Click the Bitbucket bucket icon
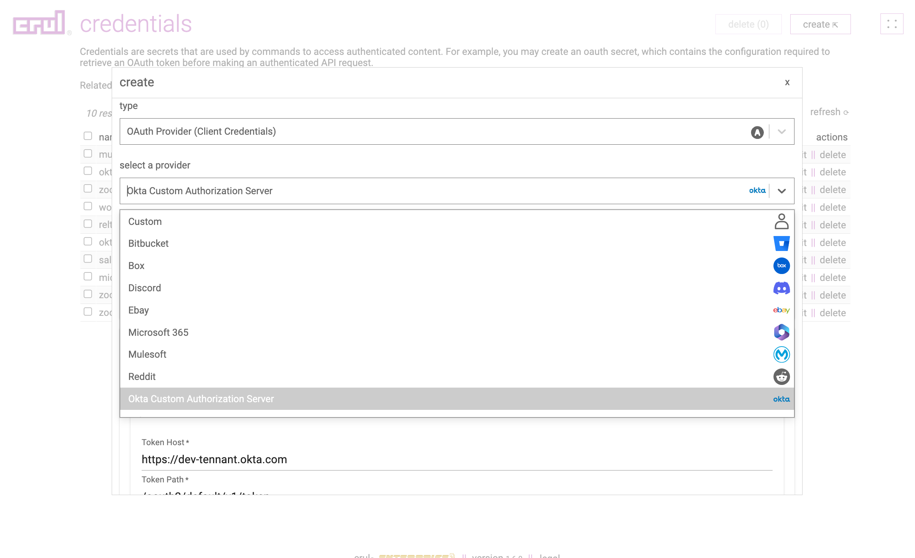 (x=781, y=243)
